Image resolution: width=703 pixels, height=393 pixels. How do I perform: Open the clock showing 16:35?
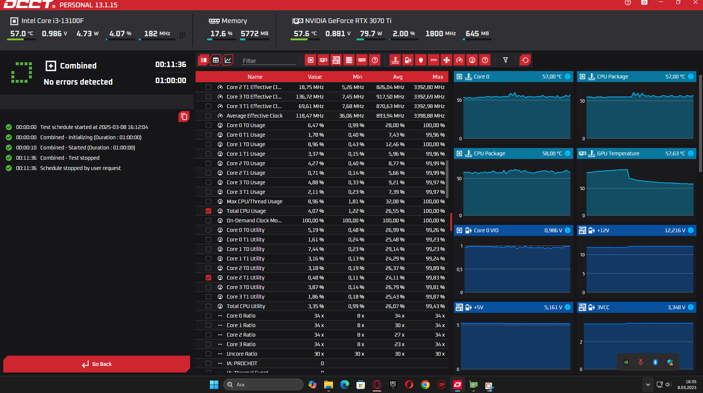(x=687, y=385)
